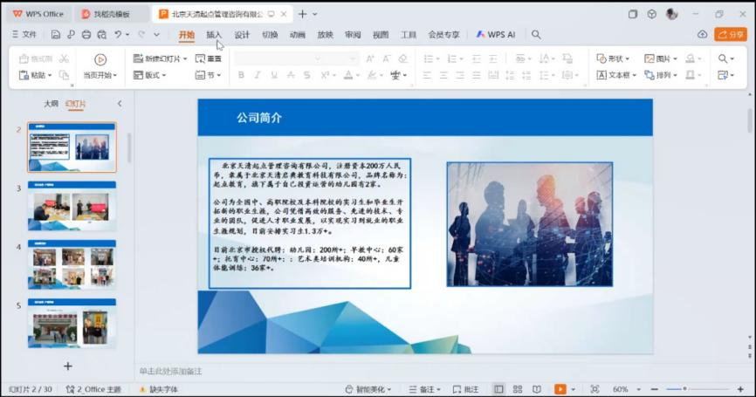The width and height of the screenshot is (756, 397).
Task: Open the search magnifier in the ribbon tabs
Action: tap(536, 35)
